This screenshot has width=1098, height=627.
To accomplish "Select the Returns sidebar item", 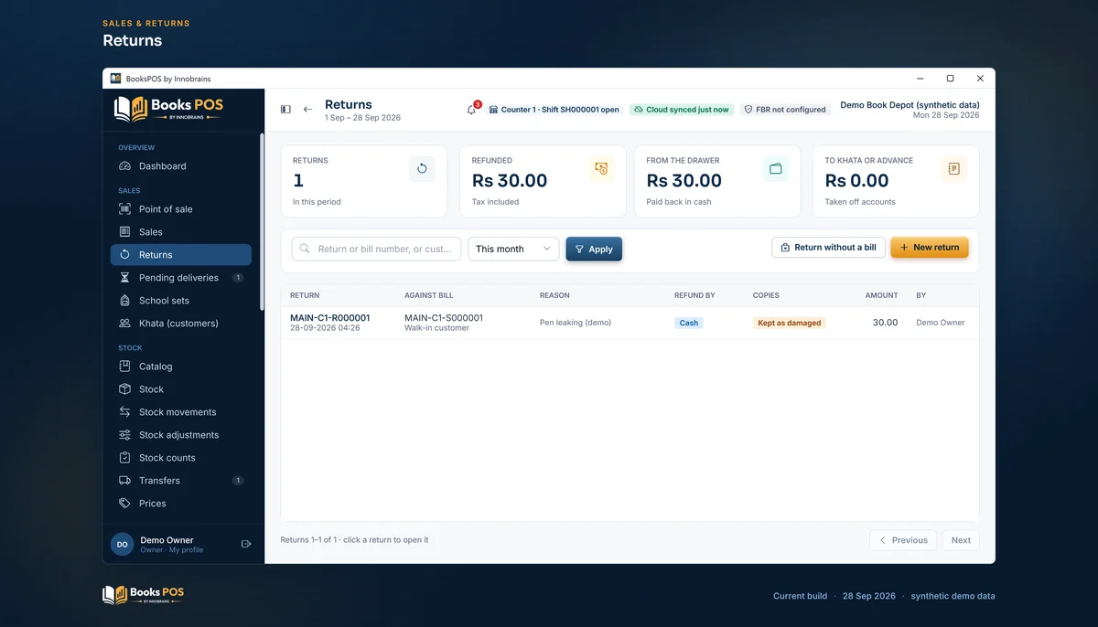I will point(180,255).
